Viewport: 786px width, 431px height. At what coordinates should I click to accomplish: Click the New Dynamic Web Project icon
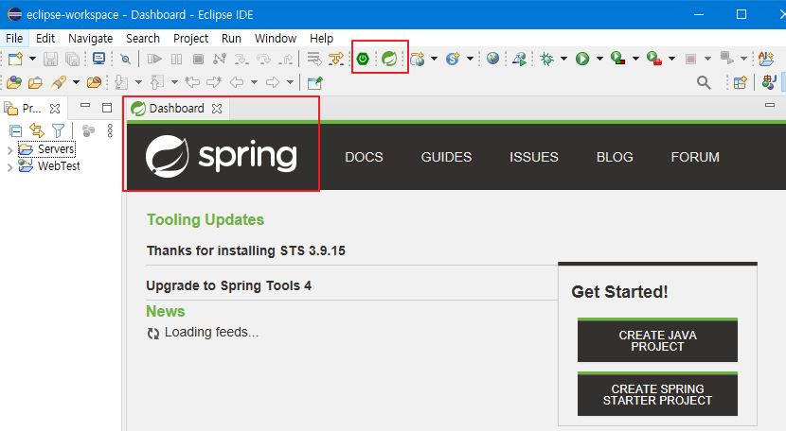coord(417,59)
